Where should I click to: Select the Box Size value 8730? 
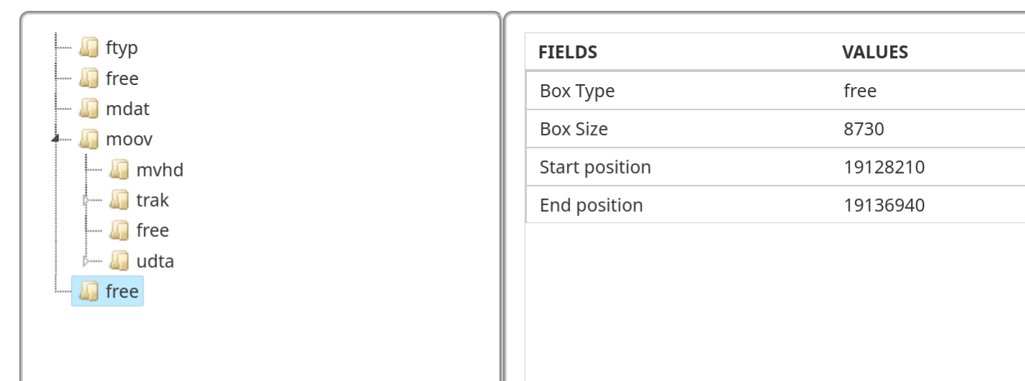coord(864,130)
